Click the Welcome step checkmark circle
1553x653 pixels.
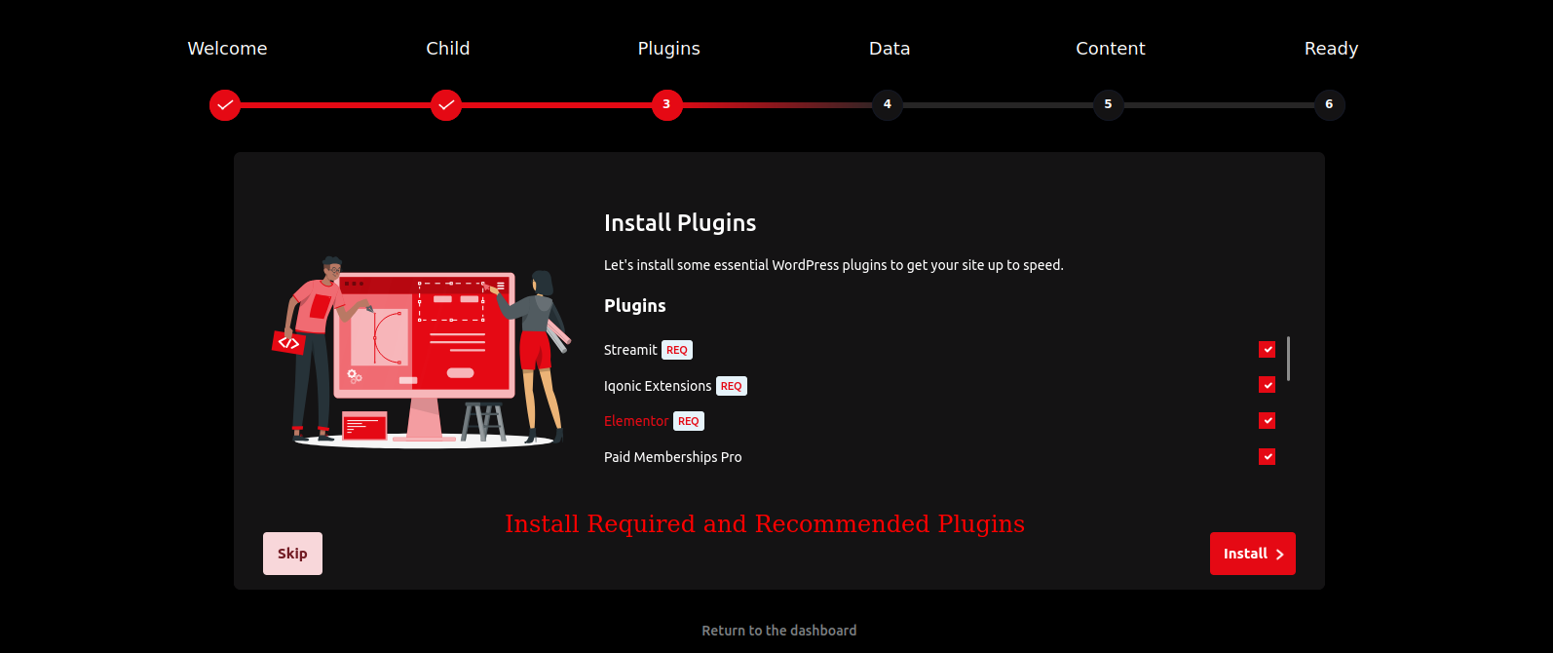225,104
